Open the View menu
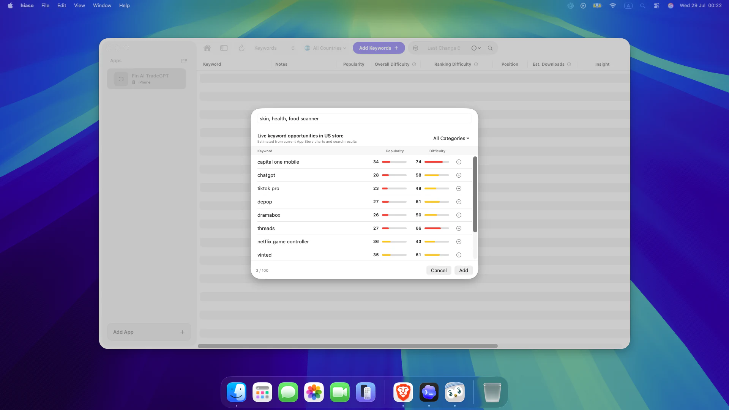Image resolution: width=729 pixels, height=410 pixels. [x=79, y=5]
